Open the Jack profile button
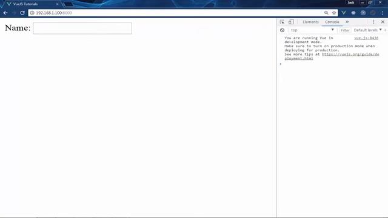This screenshot has height=218, width=388. pyautogui.click(x=351, y=2)
